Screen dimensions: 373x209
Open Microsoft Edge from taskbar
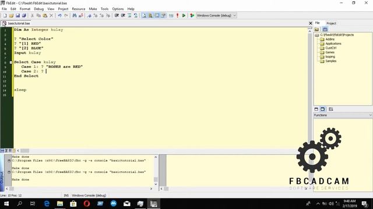pyautogui.click(x=47, y=204)
